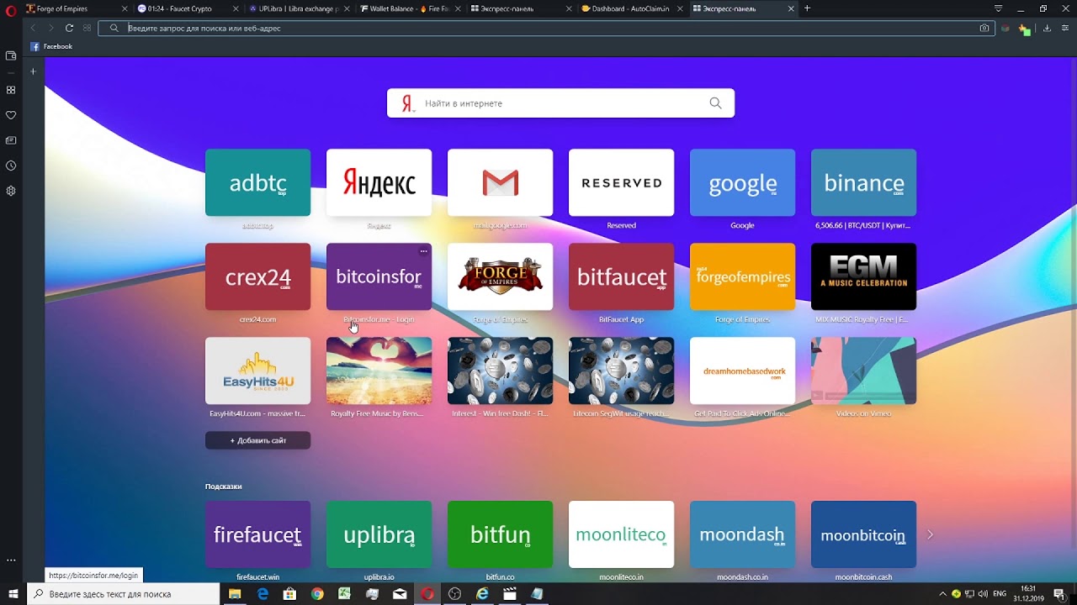Open the dreamhomebasedwork tile
Viewport: 1077px width, 605px height.
click(x=742, y=371)
